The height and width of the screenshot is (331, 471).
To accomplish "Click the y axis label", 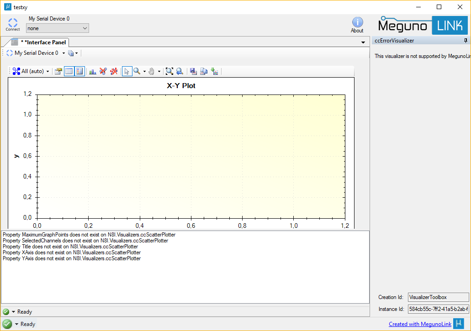I will [x=16, y=156].
